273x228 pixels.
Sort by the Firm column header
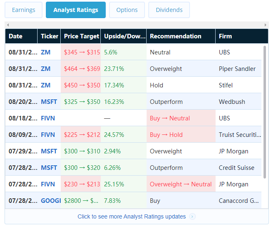tap(226, 36)
